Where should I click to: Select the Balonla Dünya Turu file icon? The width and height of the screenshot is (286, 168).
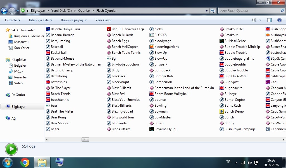coord(48,29)
